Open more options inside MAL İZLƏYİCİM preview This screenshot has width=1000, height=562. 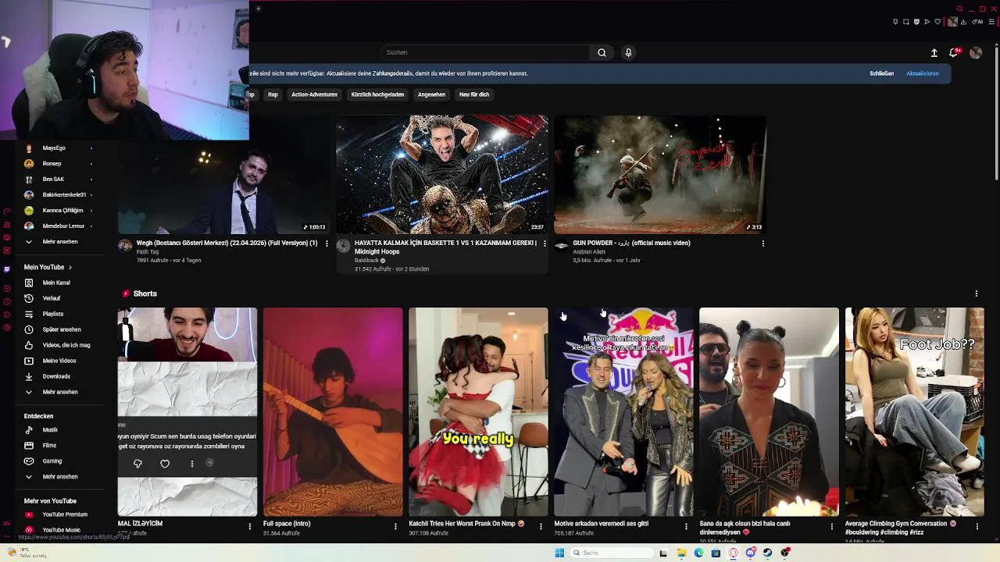tap(192, 464)
